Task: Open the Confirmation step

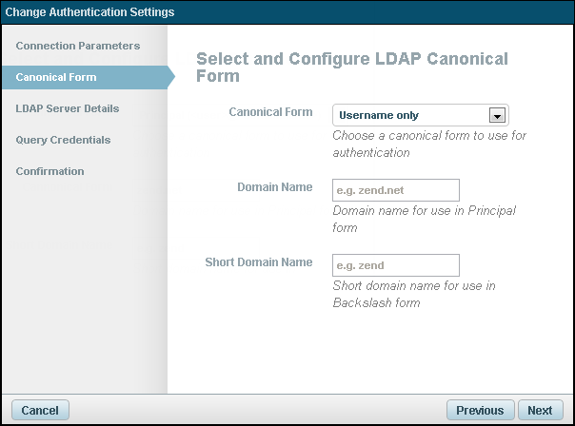Action: (x=50, y=171)
